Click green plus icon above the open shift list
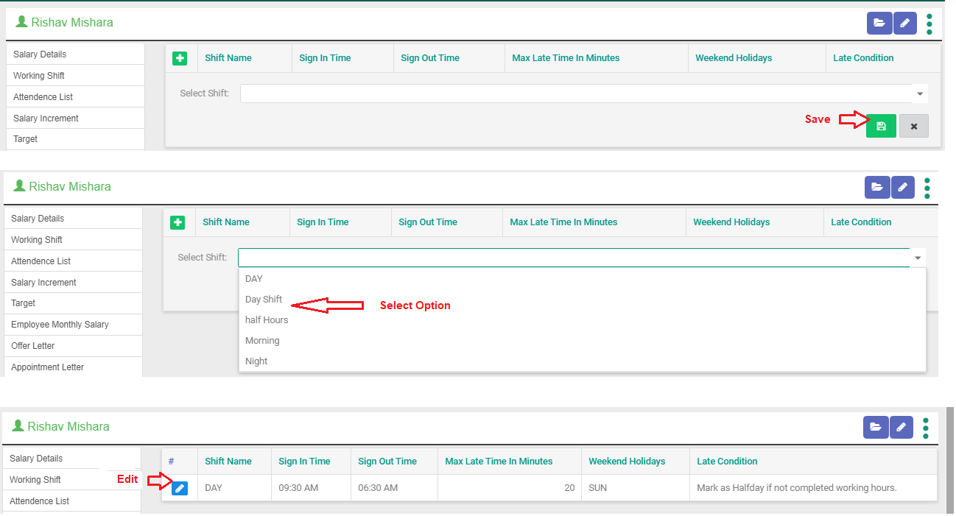Viewport: 956px width, 516px height. point(178,222)
